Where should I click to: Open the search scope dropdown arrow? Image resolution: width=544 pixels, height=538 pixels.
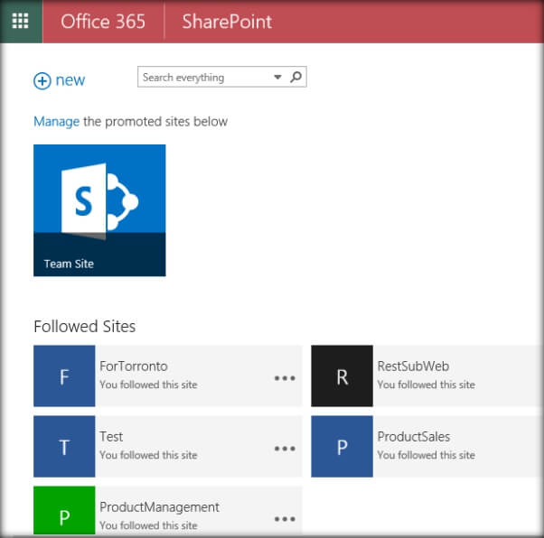pyautogui.click(x=277, y=77)
